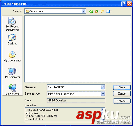
Task: Expand the File name dropdown arrow
Action: [x=103, y=87]
